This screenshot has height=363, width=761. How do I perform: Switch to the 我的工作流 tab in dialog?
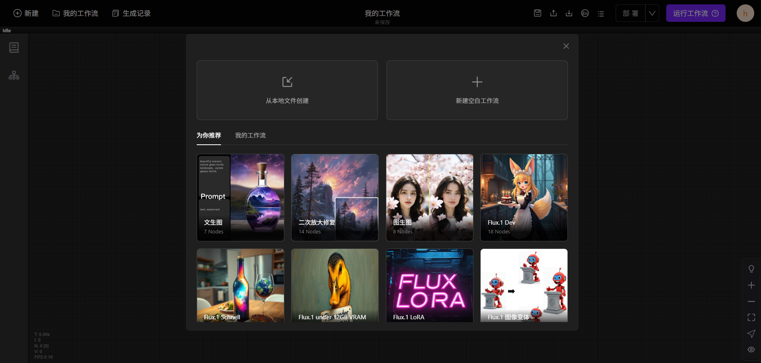click(x=250, y=135)
